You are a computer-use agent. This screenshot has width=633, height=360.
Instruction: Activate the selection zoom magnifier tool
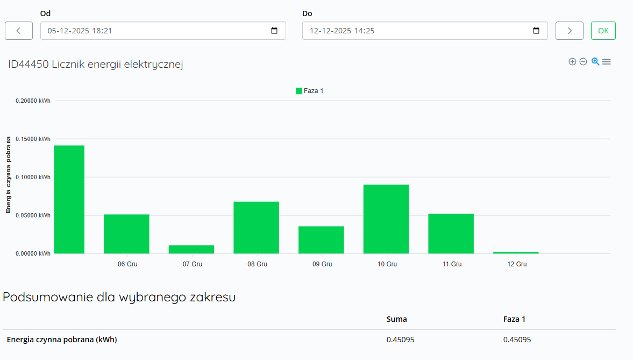click(595, 61)
